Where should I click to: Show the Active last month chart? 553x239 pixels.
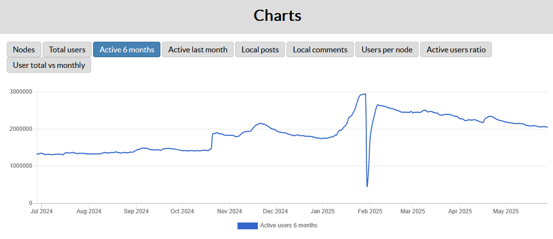[x=198, y=49]
